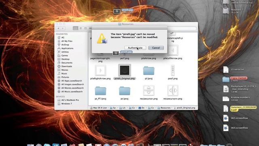The width and height of the screenshot is (259, 146).
Task: Select pl.lproj folder icon
Action: (149, 71)
